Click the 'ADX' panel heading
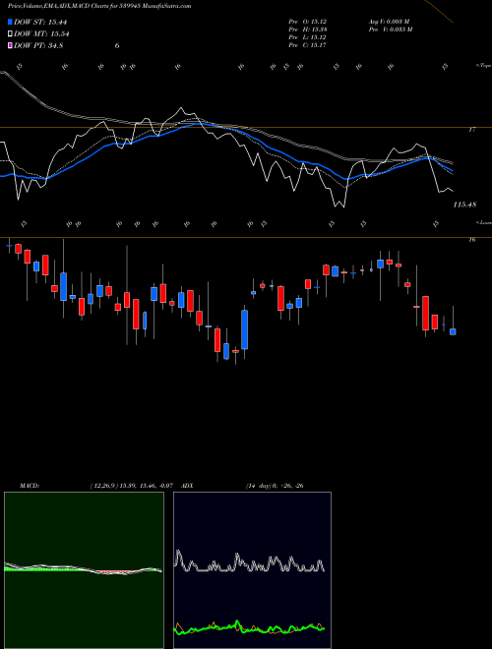492x649 pixels. tap(188, 486)
